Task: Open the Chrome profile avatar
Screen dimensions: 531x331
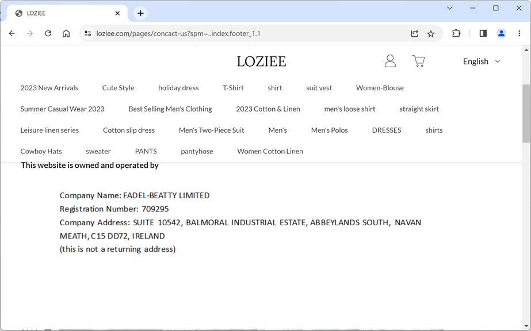Action: [x=501, y=33]
